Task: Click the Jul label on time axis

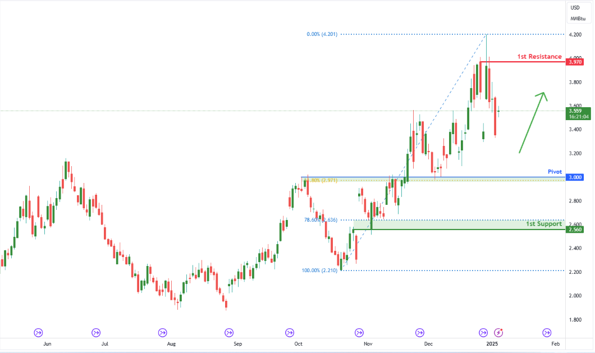Action: [x=105, y=344]
